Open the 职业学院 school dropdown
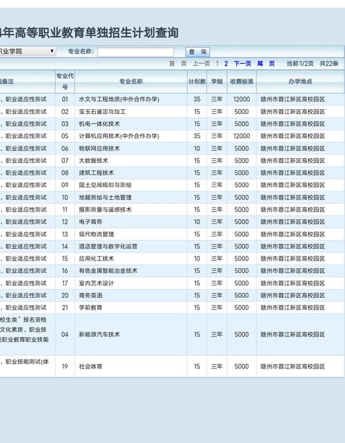The width and height of the screenshot is (345, 443). click(28, 51)
